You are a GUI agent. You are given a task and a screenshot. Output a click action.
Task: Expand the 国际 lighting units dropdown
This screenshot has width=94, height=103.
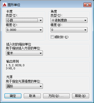24,86
